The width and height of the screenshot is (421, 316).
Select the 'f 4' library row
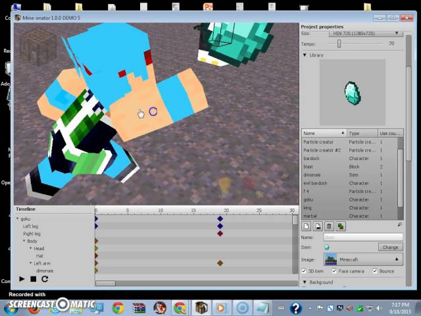coord(349,192)
